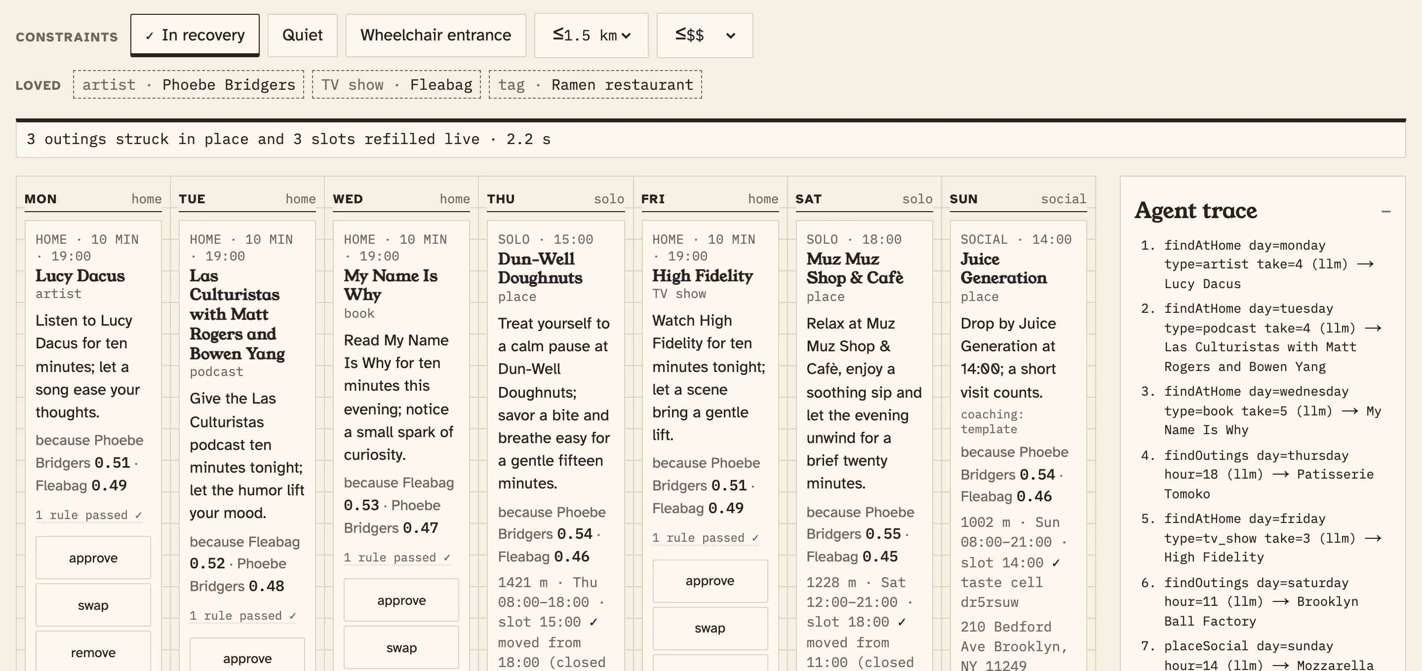Click the Dun-Well Doughnuts card title
Viewport: 1422px width, 671px height.
pyautogui.click(x=540, y=268)
